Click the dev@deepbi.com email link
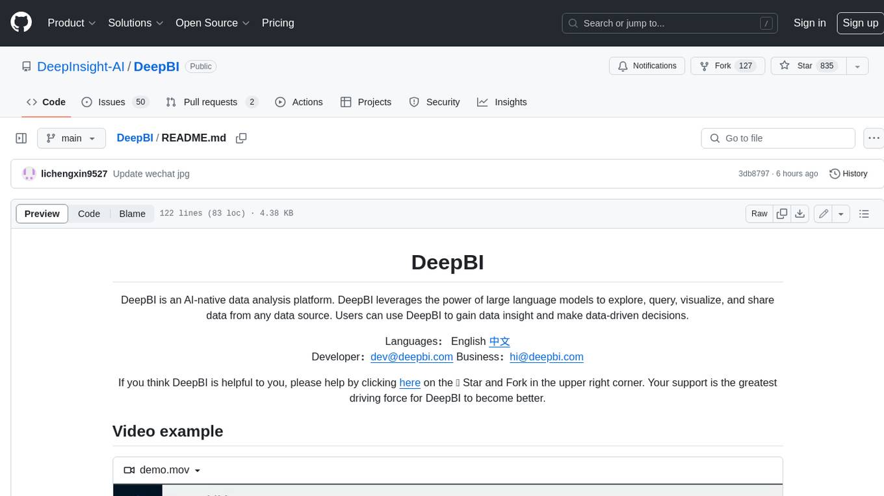Screen dimensions: 884x496 pos(411,357)
